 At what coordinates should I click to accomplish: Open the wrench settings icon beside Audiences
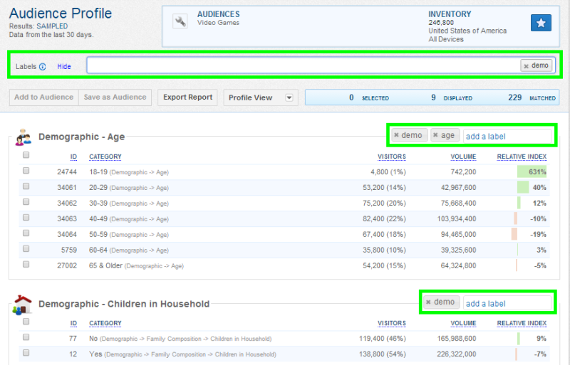pyautogui.click(x=180, y=21)
